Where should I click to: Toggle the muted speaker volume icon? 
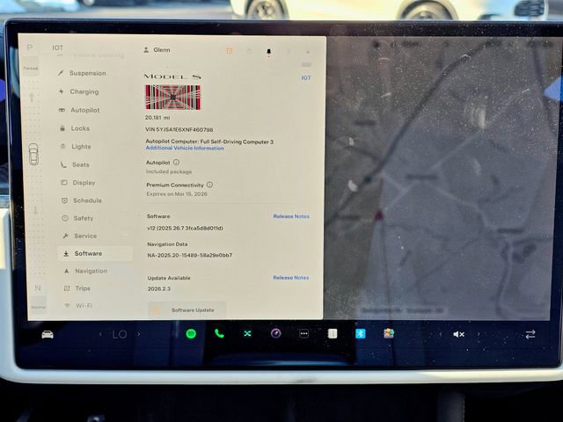click(459, 334)
